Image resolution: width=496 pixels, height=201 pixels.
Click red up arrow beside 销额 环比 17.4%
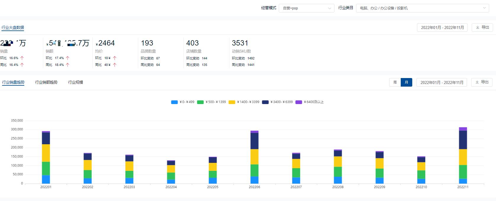(67, 58)
